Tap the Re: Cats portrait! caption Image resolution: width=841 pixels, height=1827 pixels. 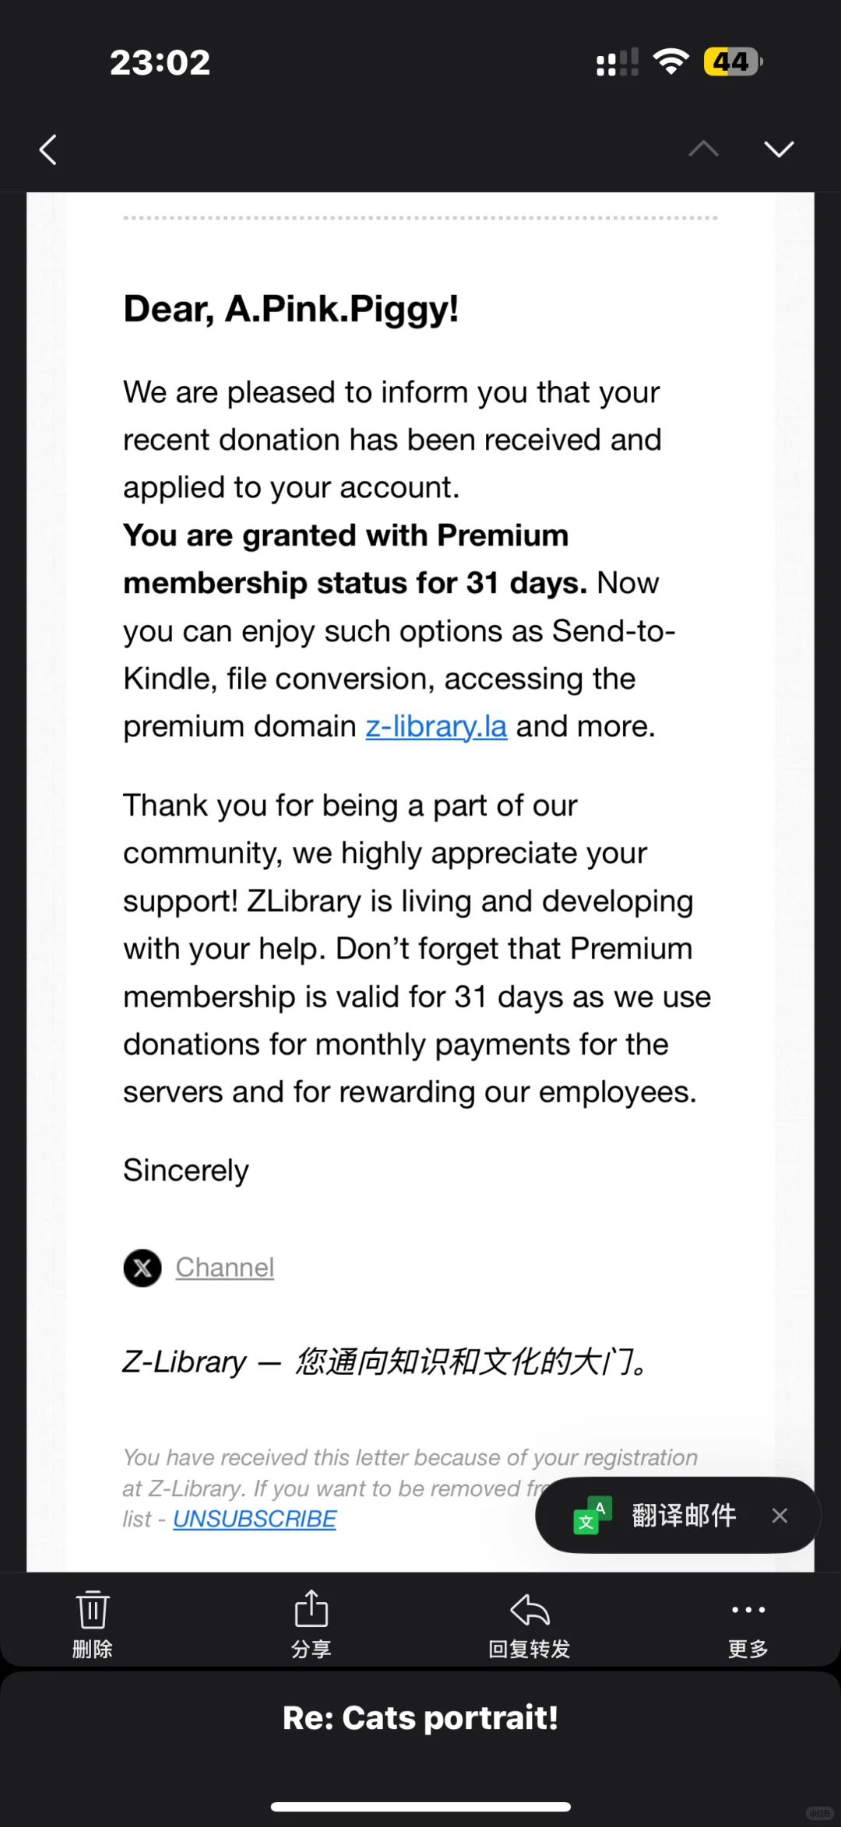(x=420, y=1717)
